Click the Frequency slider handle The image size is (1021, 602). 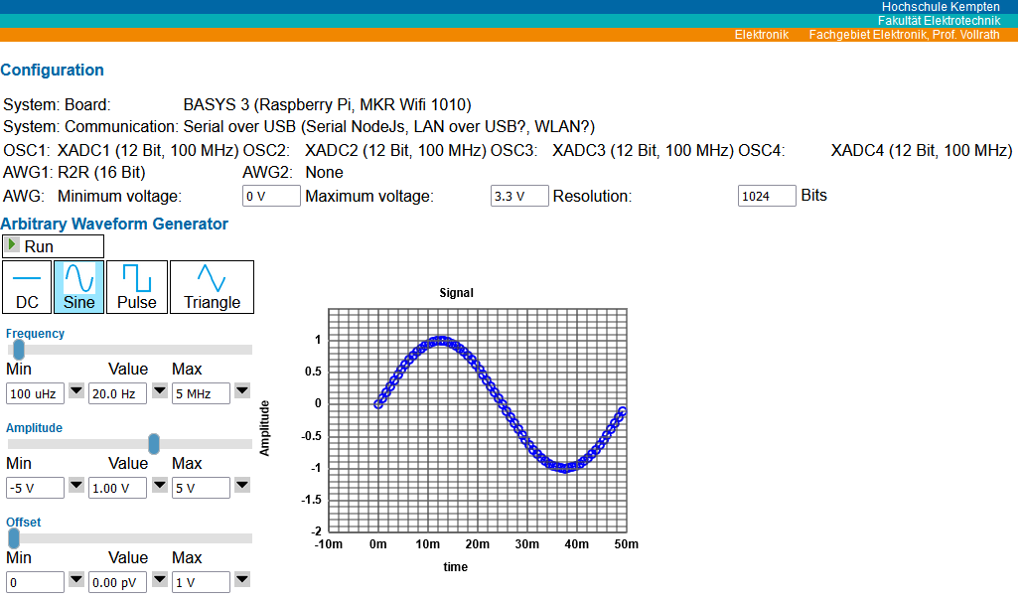[x=18, y=349]
